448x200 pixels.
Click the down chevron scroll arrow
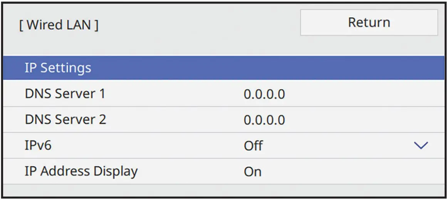[420, 146]
